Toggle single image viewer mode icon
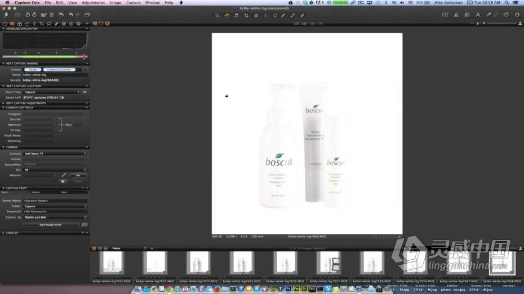This screenshot has height=294, width=524. (101, 24)
